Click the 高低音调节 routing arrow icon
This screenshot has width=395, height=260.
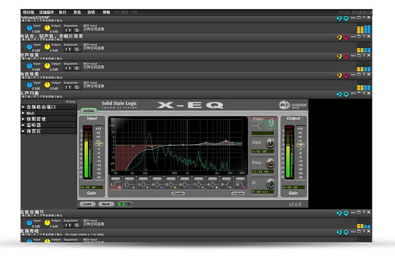click(x=339, y=213)
